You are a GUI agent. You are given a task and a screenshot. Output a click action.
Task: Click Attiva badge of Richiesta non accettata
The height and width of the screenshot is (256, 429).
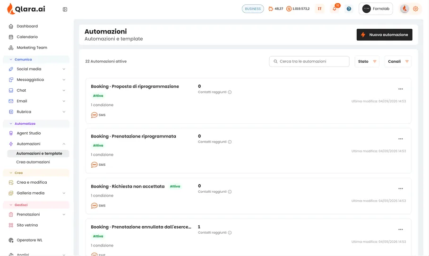click(x=175, y=186)
